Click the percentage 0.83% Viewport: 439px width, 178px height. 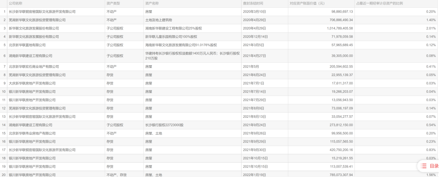(x=431, y=150)
